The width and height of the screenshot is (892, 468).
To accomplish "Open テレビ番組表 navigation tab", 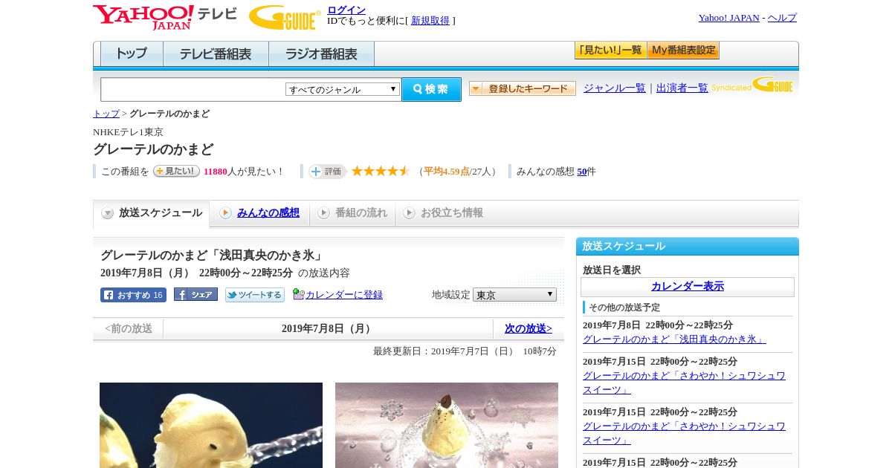I will 216,54.
